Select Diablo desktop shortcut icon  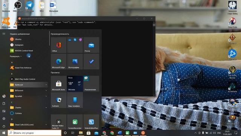232,39
